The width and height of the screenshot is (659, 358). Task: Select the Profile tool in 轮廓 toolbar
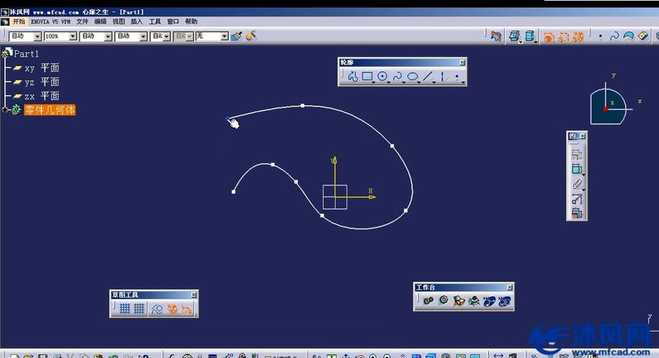pos(353,77)
